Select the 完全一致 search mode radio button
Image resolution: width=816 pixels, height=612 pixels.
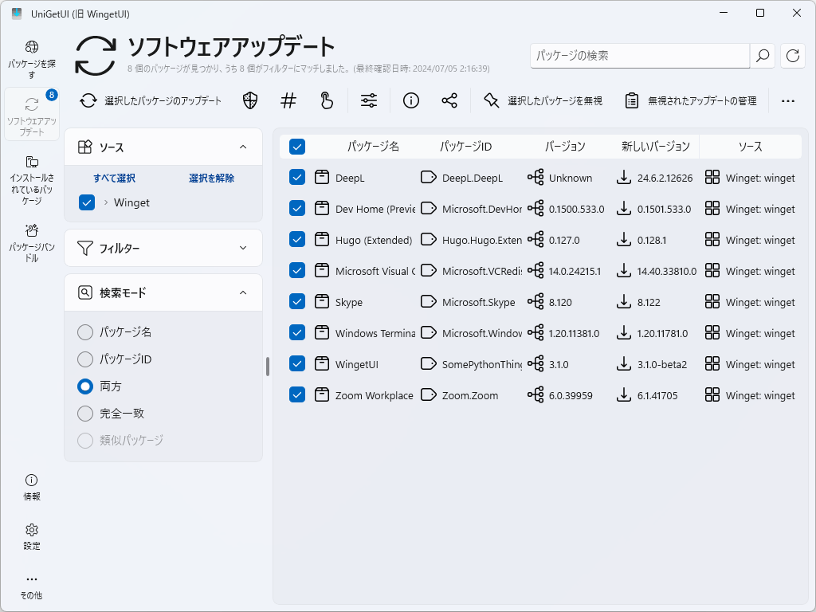(x=85, y=414)
